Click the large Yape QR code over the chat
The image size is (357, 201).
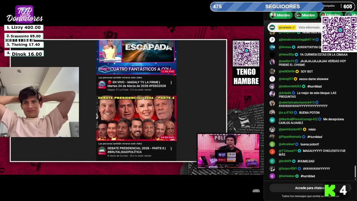(339, 34)
